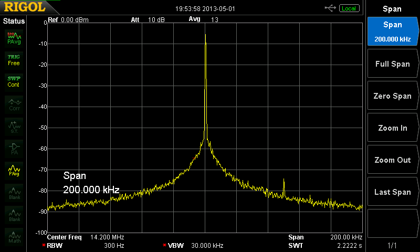Click the USB connection icon
Screen dimensions: 420x252
pyautogui.click(x=331, y=8)
